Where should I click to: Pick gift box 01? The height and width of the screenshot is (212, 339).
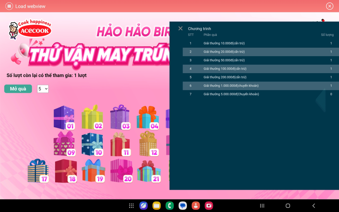(64, 118)
